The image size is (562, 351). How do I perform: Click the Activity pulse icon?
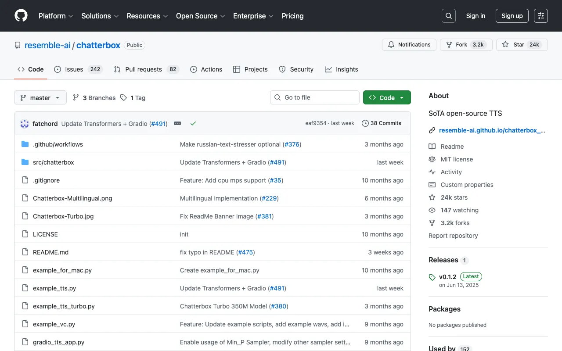432,172
